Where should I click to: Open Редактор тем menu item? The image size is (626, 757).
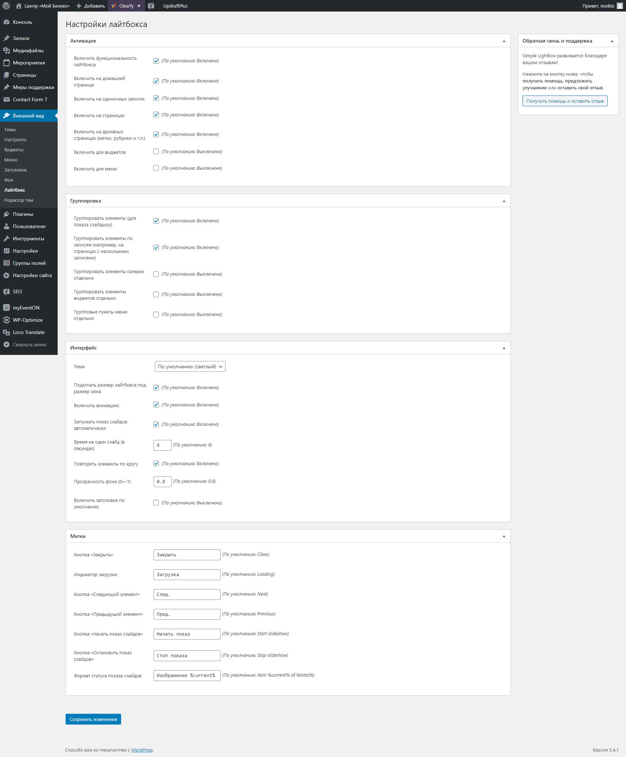coord(19,200)
